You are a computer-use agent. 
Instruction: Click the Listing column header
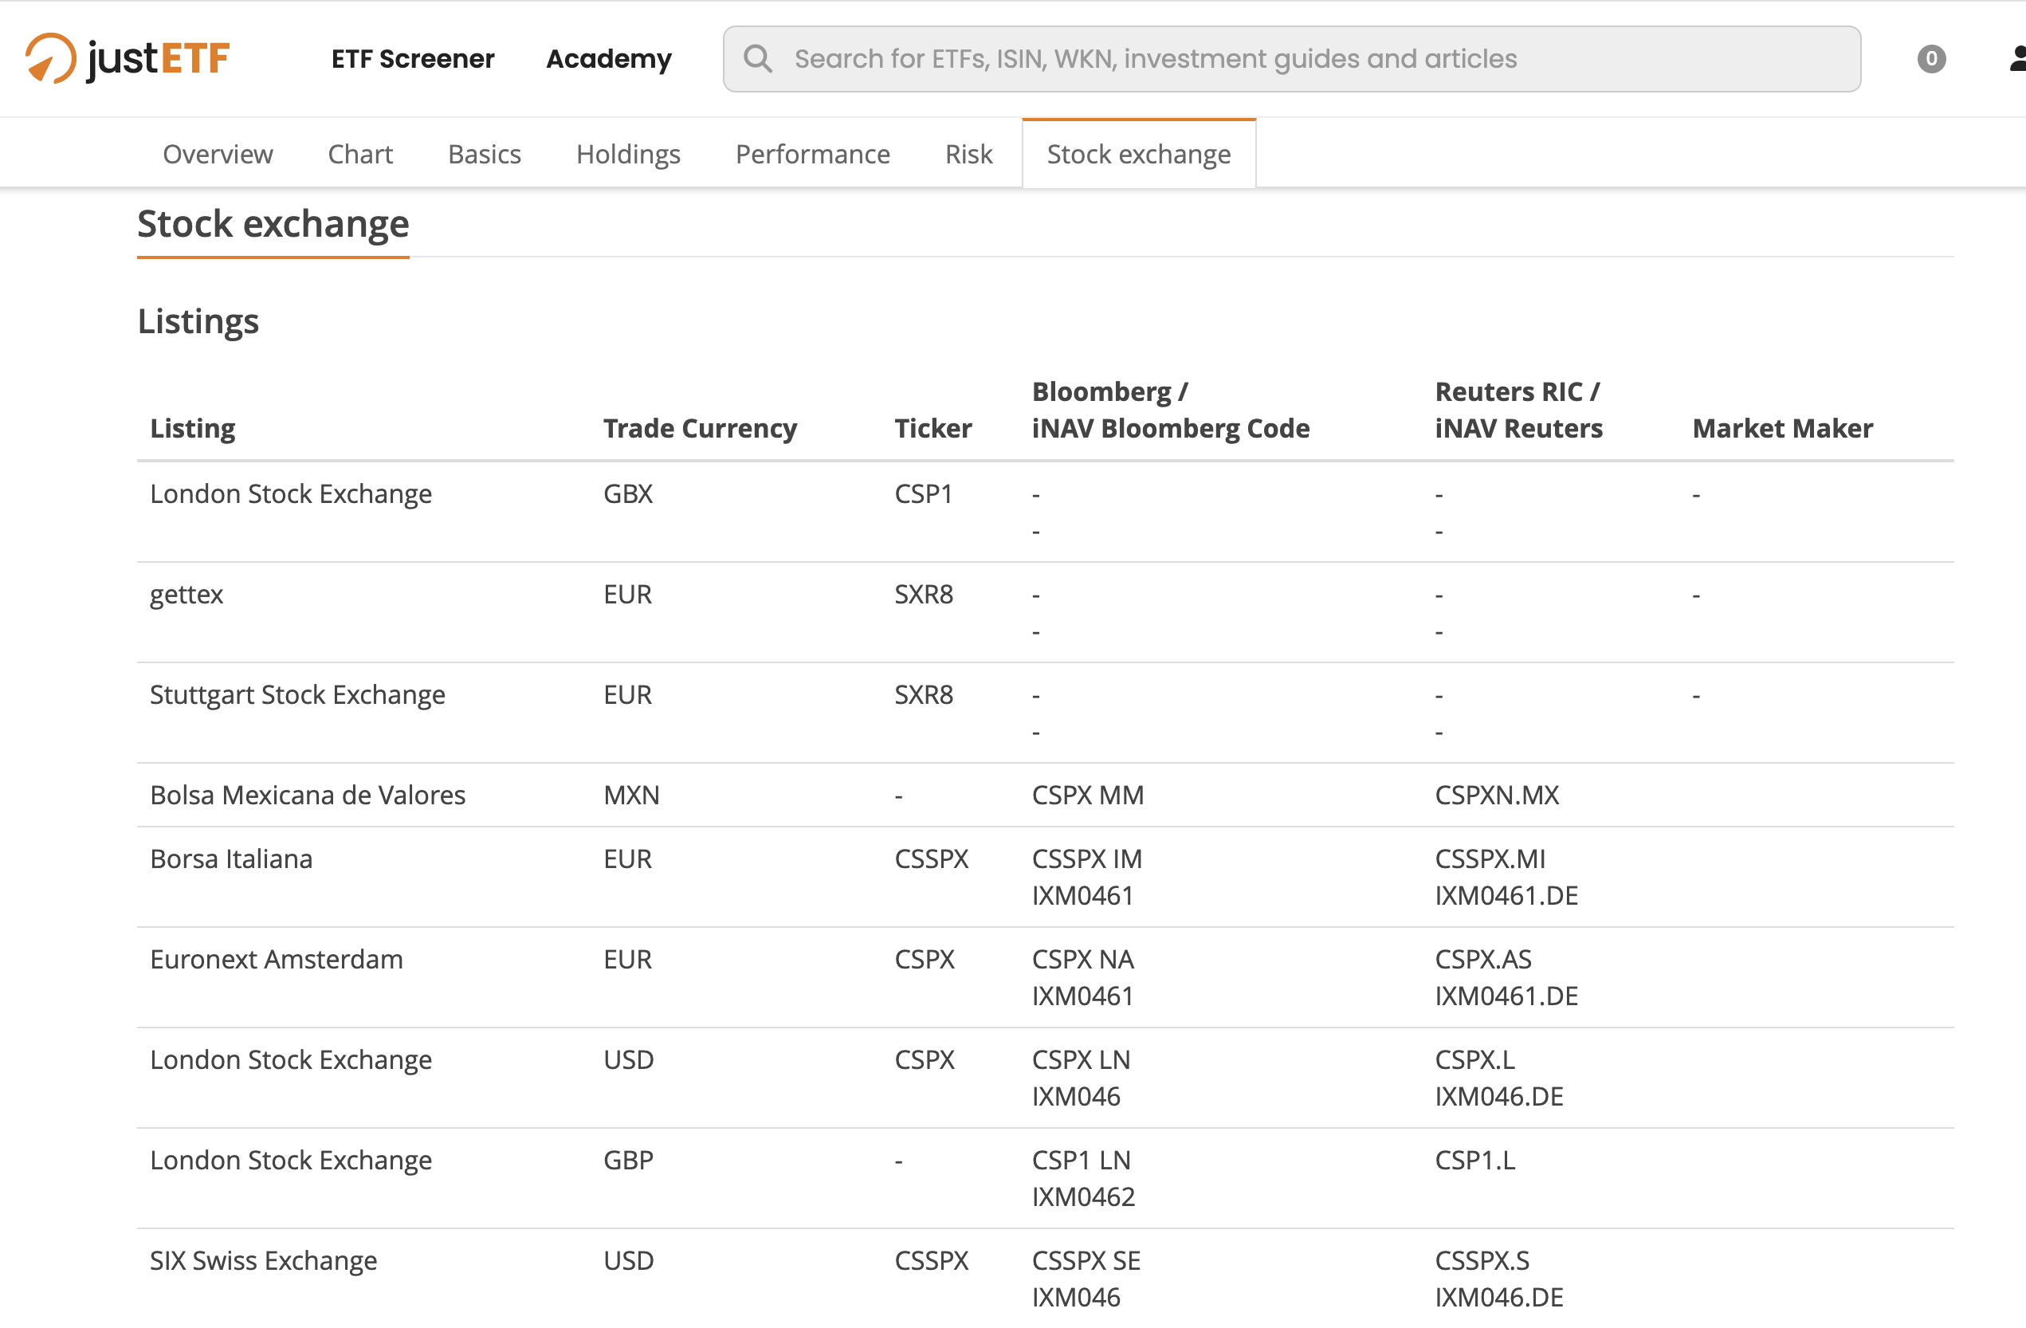(193, 428)
